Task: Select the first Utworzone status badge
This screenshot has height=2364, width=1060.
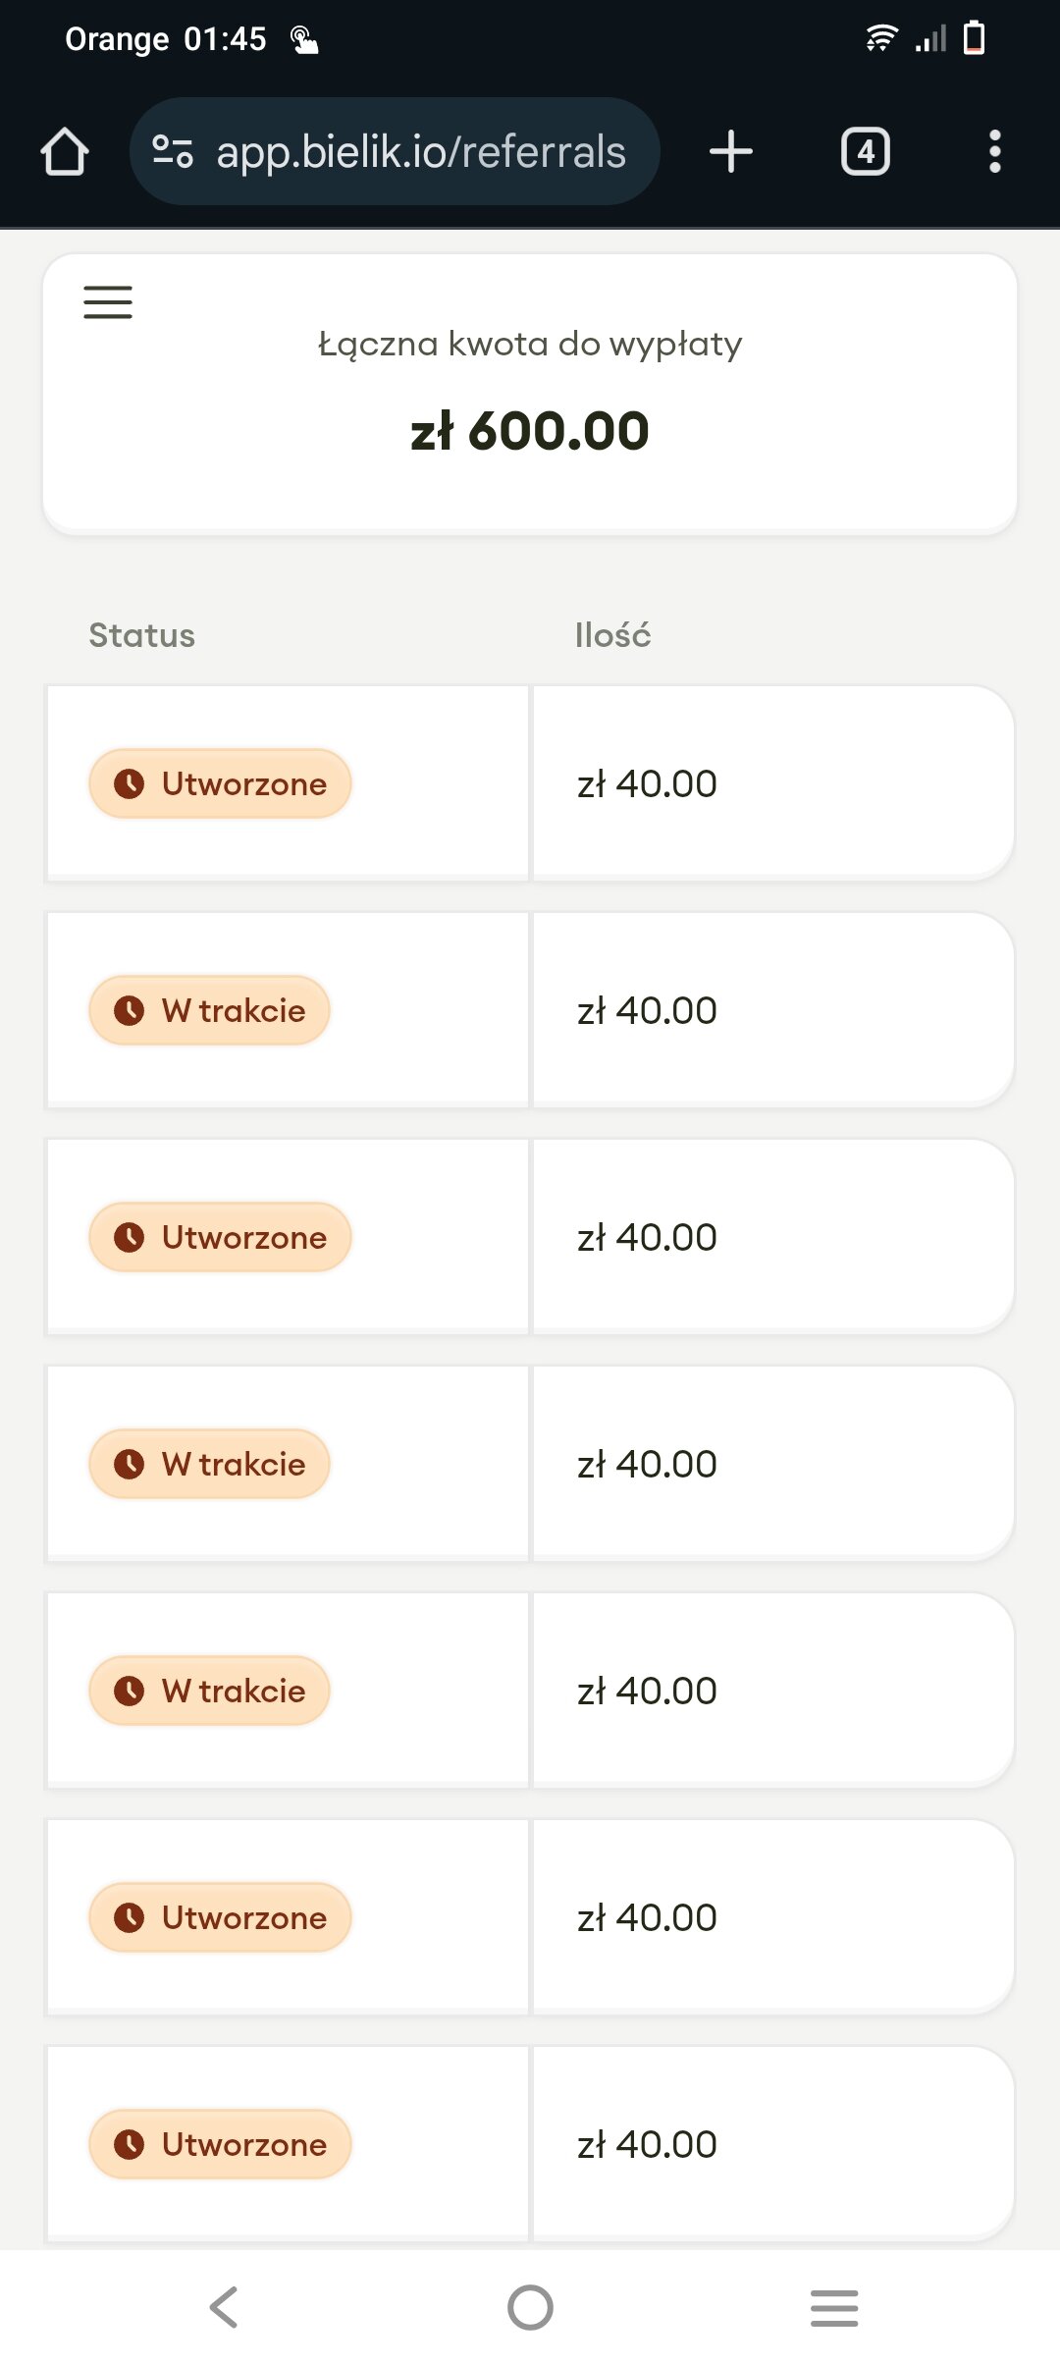Action: pyautogui.click(x=220, y=783)
